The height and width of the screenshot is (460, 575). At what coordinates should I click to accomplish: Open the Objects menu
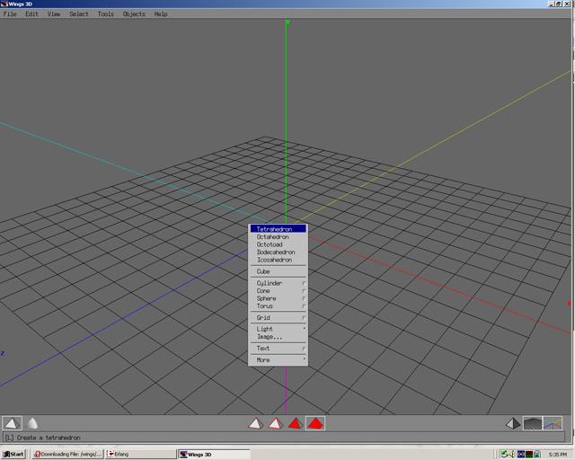(134, 14)
